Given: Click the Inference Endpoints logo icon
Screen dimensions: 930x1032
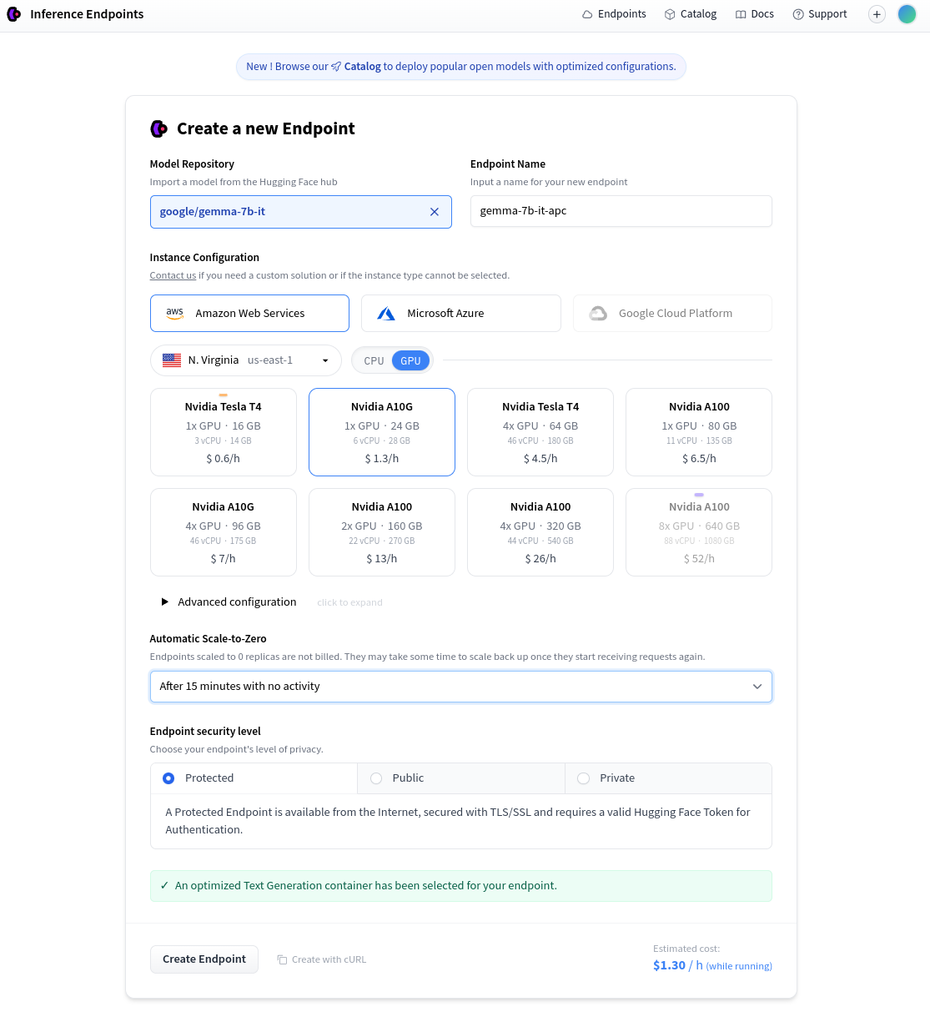Looking at the screenshot, I should pyautogui.click(x=13, y=14).
